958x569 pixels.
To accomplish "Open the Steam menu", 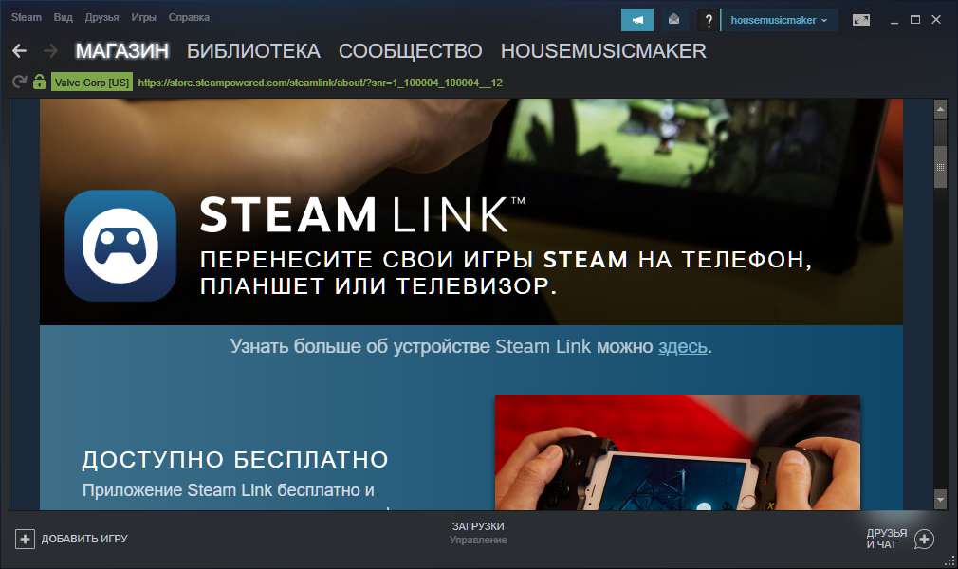I will 27,17.
